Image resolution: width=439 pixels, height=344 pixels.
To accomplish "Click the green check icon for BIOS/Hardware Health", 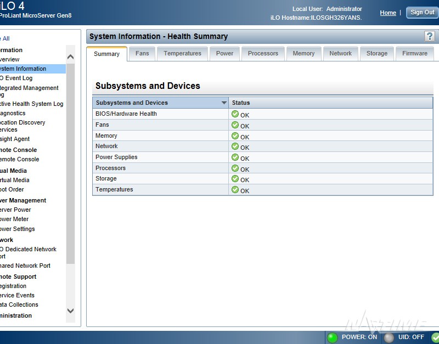I will click(x=235, y=114).
